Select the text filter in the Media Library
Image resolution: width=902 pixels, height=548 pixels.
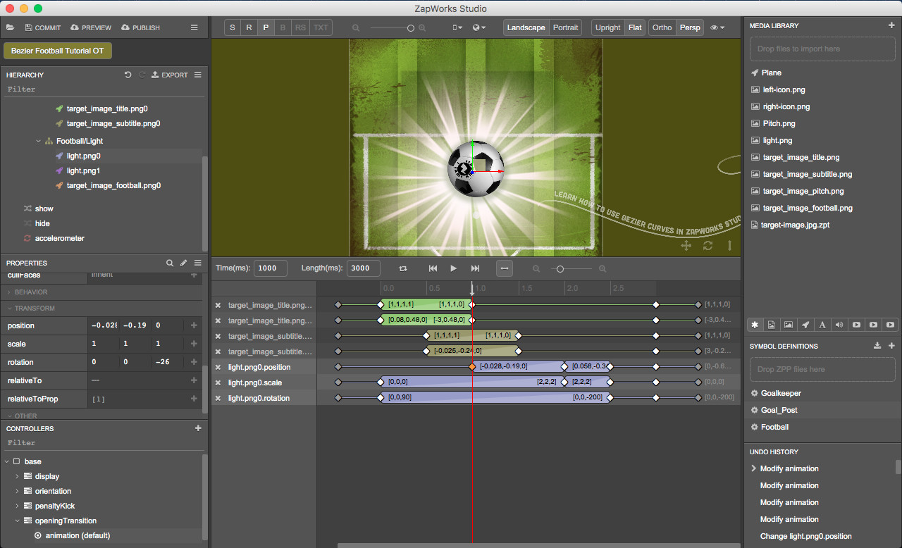pyautogui.click(x=822, y=325)
